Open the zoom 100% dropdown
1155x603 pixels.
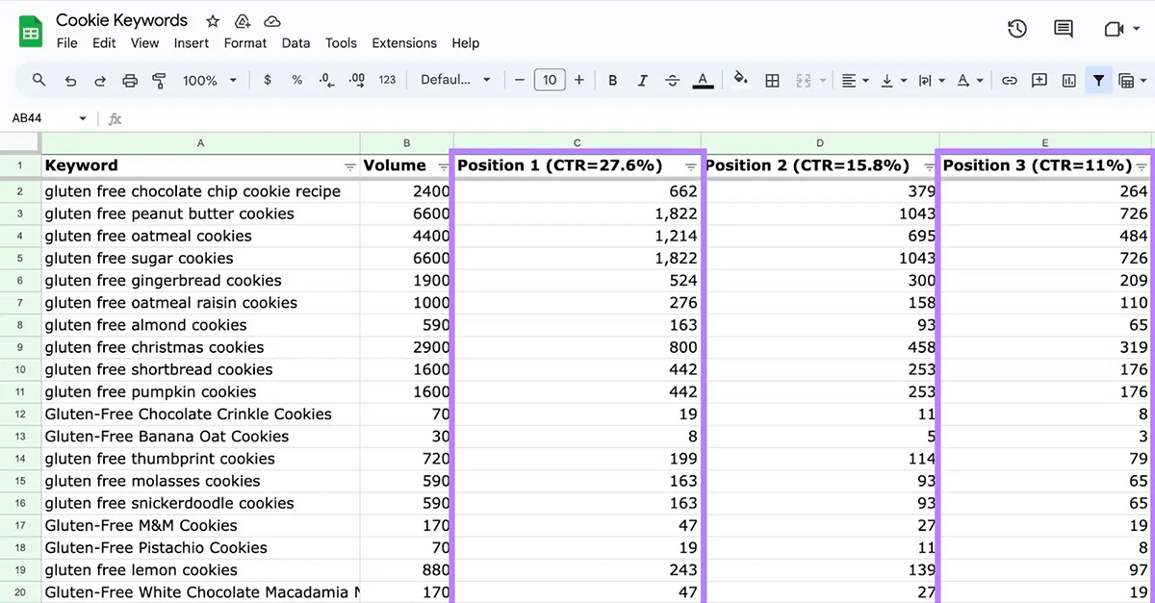(209, 81)
